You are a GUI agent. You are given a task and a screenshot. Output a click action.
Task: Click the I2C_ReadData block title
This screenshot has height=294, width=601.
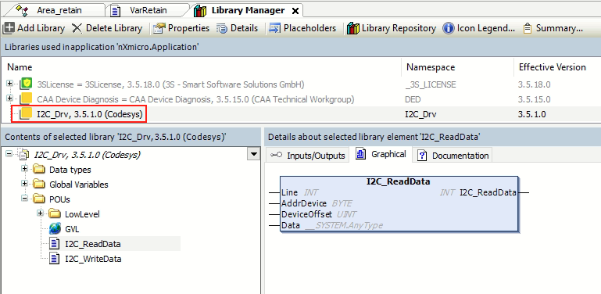[399, 181]
